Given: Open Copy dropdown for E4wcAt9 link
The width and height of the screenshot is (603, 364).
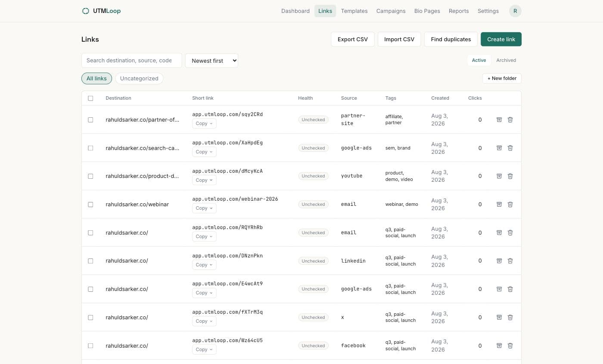Looking at the screenshot, I should click(x=204, y=293).
